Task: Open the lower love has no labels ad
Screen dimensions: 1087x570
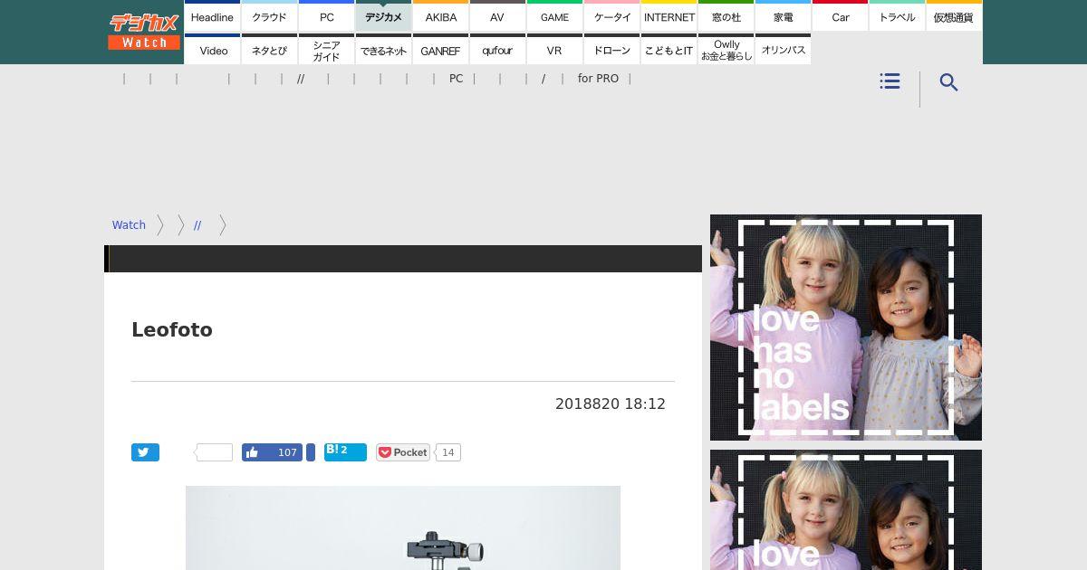Action: pyautogui.click(x=846, y=509)
